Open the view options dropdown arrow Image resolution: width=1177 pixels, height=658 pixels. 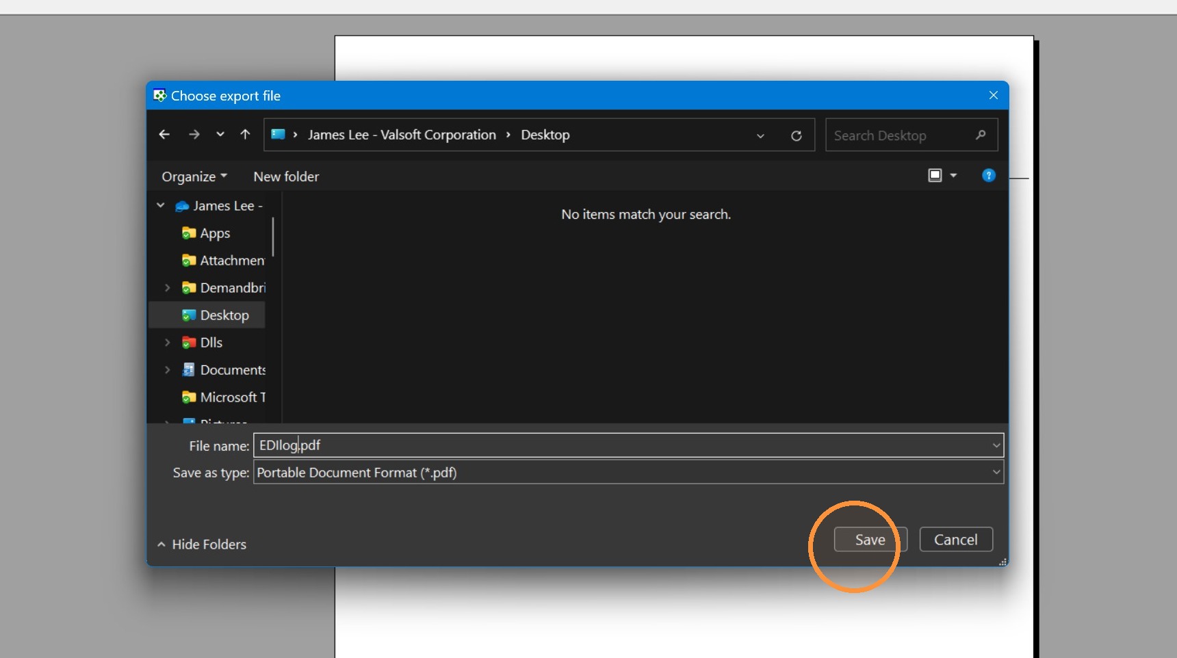coord(953,176)
